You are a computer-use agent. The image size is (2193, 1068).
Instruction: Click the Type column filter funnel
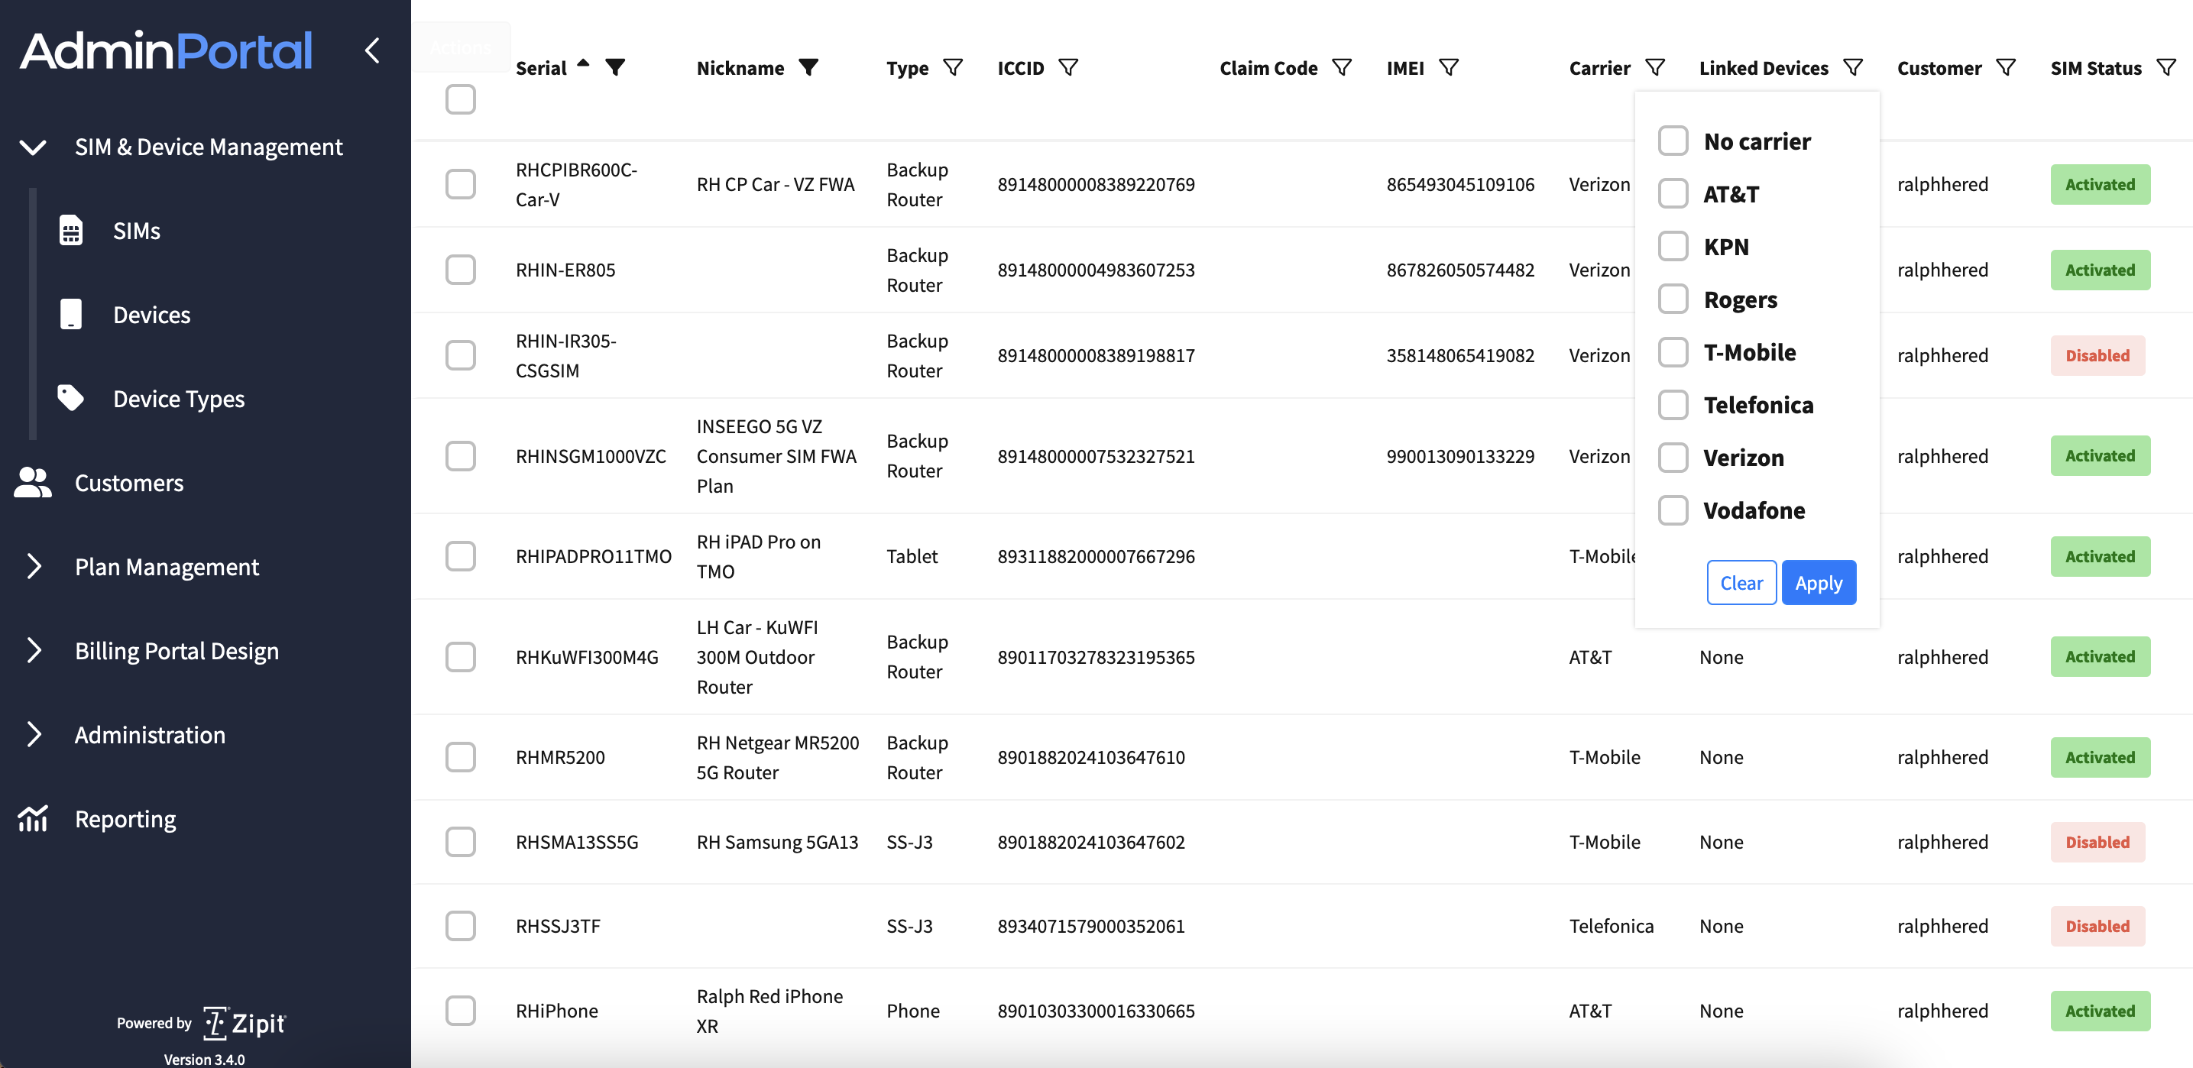953,67
